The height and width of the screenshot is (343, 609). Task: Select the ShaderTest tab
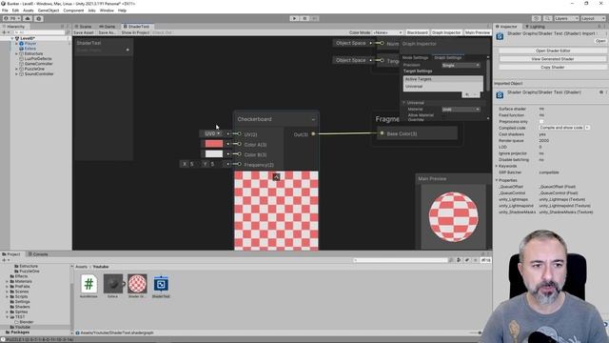(x=137, y=27)
